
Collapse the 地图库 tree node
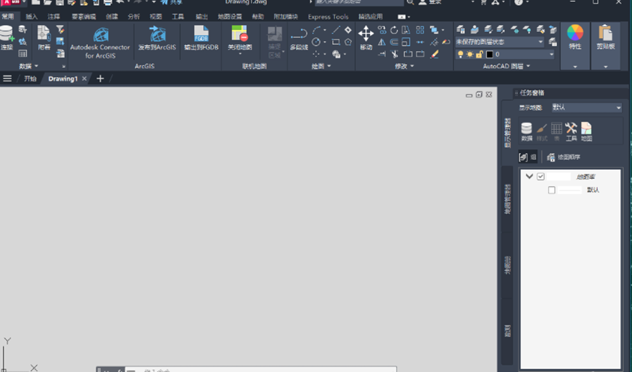(530, 176)
